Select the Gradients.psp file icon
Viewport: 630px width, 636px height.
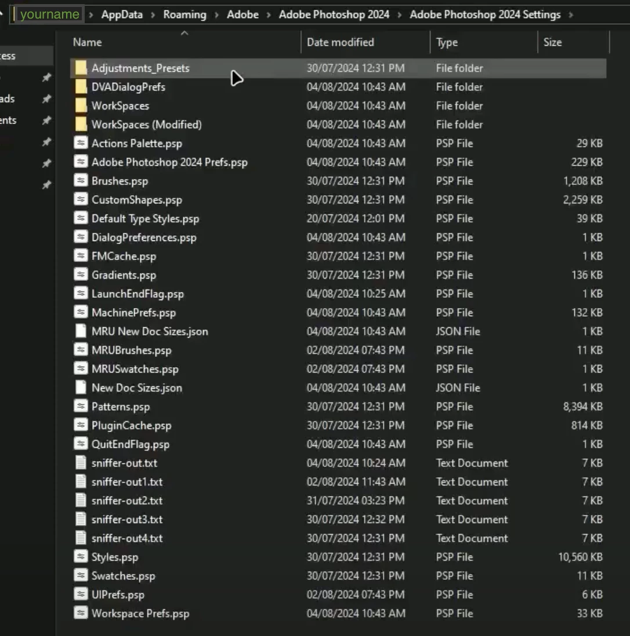[x=81, y=275]
